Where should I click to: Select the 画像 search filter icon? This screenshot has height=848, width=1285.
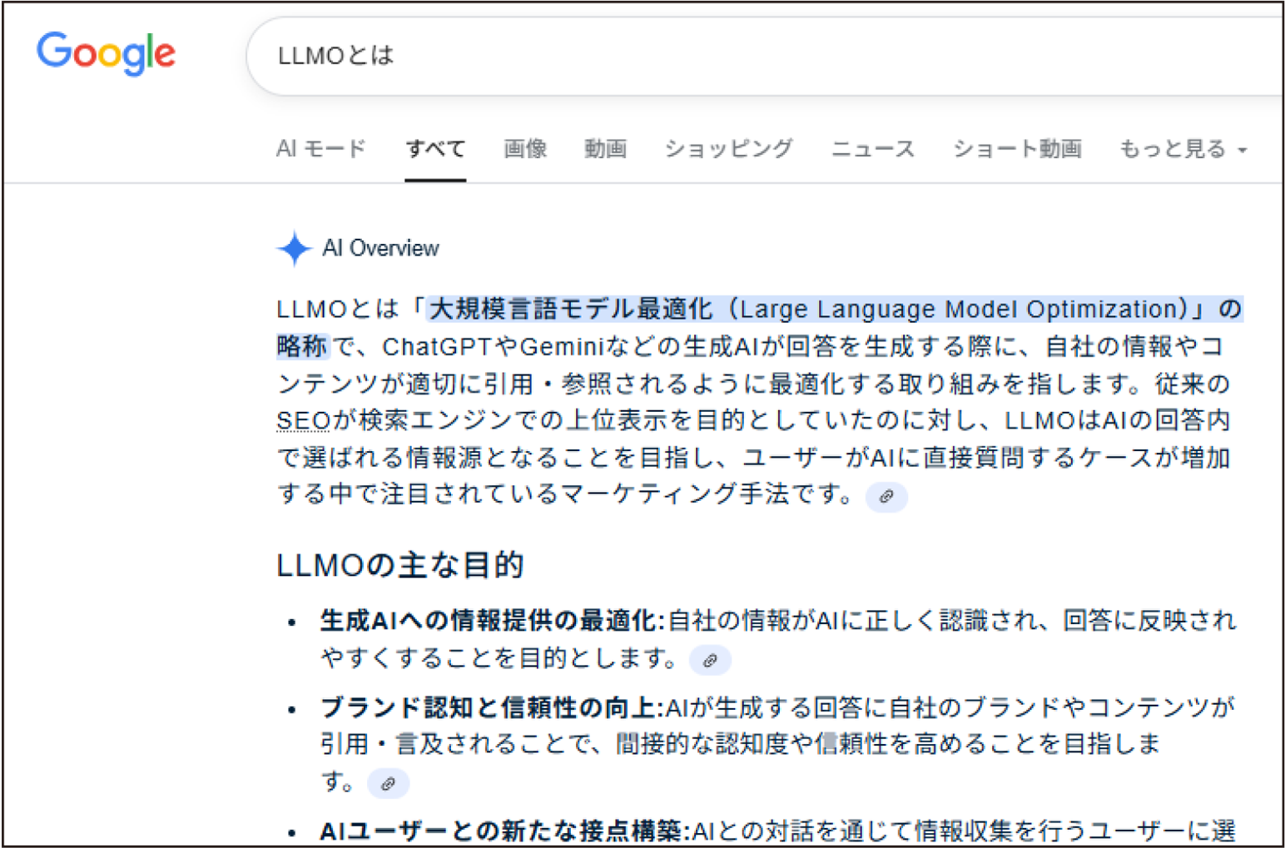pyautogui.click(x=523, y=150)
